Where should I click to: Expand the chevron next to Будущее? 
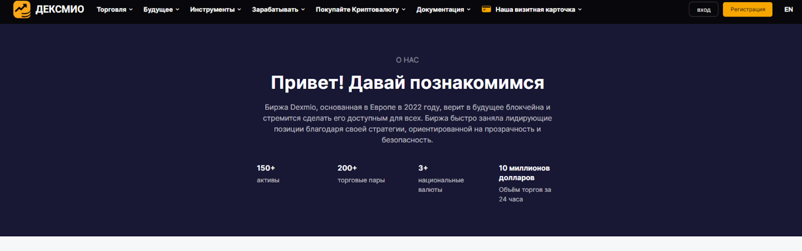(177, 9)
